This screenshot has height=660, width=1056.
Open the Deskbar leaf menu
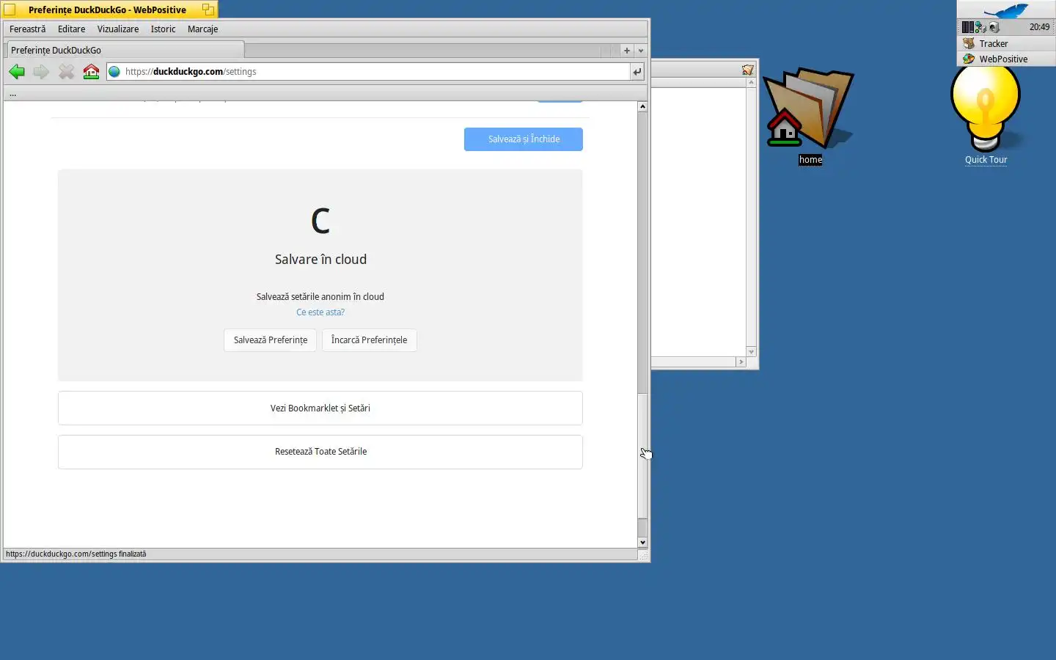click(1006, 10)
